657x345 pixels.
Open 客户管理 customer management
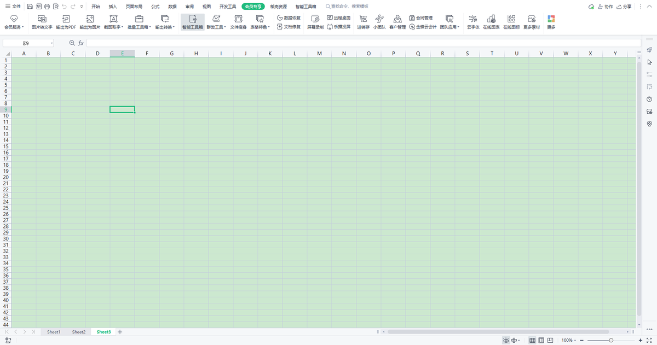point(397,22)
